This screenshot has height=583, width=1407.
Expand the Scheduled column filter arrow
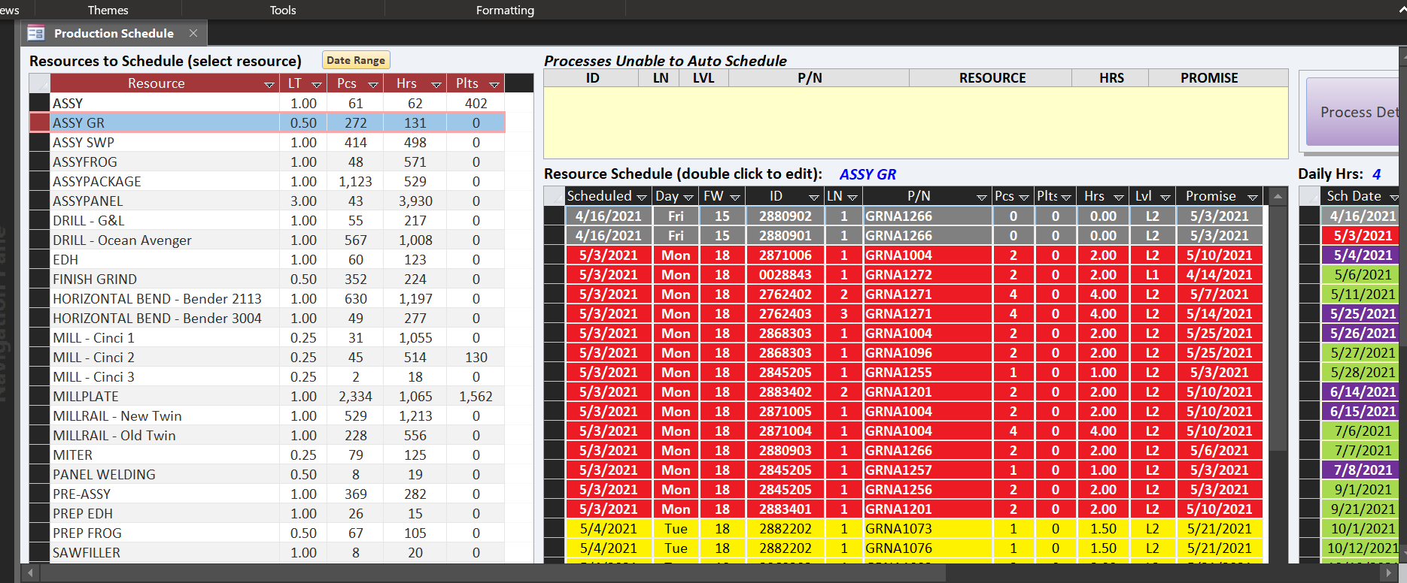[642, 198]
